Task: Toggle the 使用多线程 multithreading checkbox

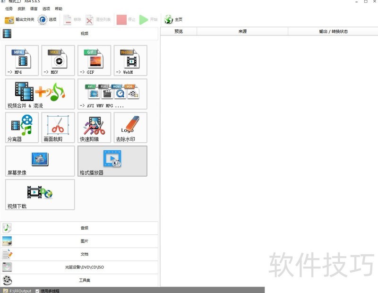Action: coord(38,290)
